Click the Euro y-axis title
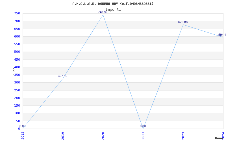 [14, 71]
